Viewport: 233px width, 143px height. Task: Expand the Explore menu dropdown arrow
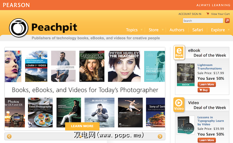click(x=228, y=30)
